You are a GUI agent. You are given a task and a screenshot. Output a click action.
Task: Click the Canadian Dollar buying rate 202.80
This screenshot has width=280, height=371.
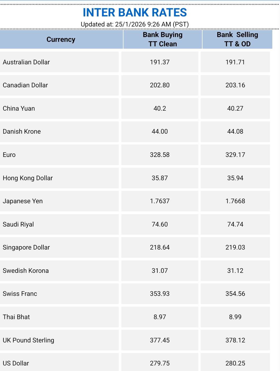pyautogui.click(x=160, y=85)
